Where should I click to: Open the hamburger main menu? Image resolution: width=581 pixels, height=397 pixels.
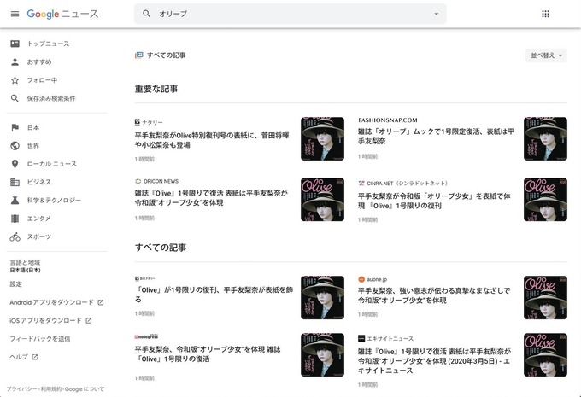[x=15, y=14]
